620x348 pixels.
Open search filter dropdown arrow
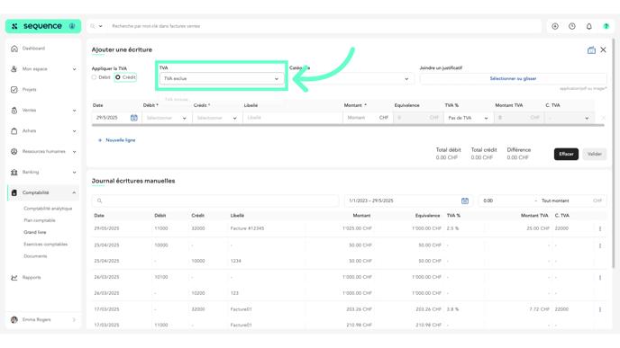[x=100, y=26]
